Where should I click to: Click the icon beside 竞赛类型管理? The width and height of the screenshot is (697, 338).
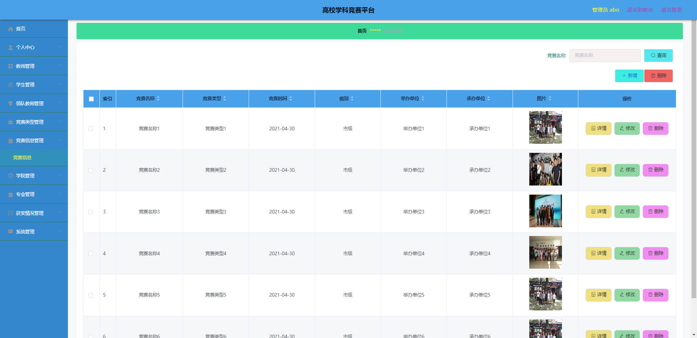[11, 122]
